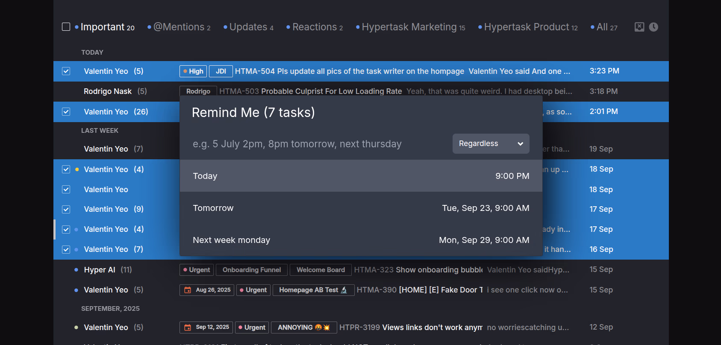
Task: Click the JDI tag
Action: (221, 71)
